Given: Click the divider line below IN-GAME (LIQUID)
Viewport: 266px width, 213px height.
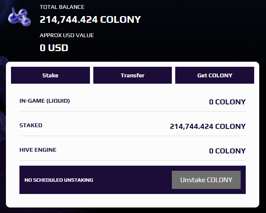Looking at the screenshot, I should coord(133,112).
